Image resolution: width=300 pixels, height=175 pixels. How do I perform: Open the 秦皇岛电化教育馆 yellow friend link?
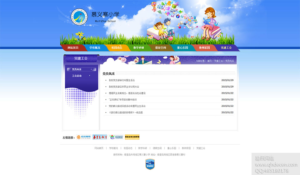132,137
